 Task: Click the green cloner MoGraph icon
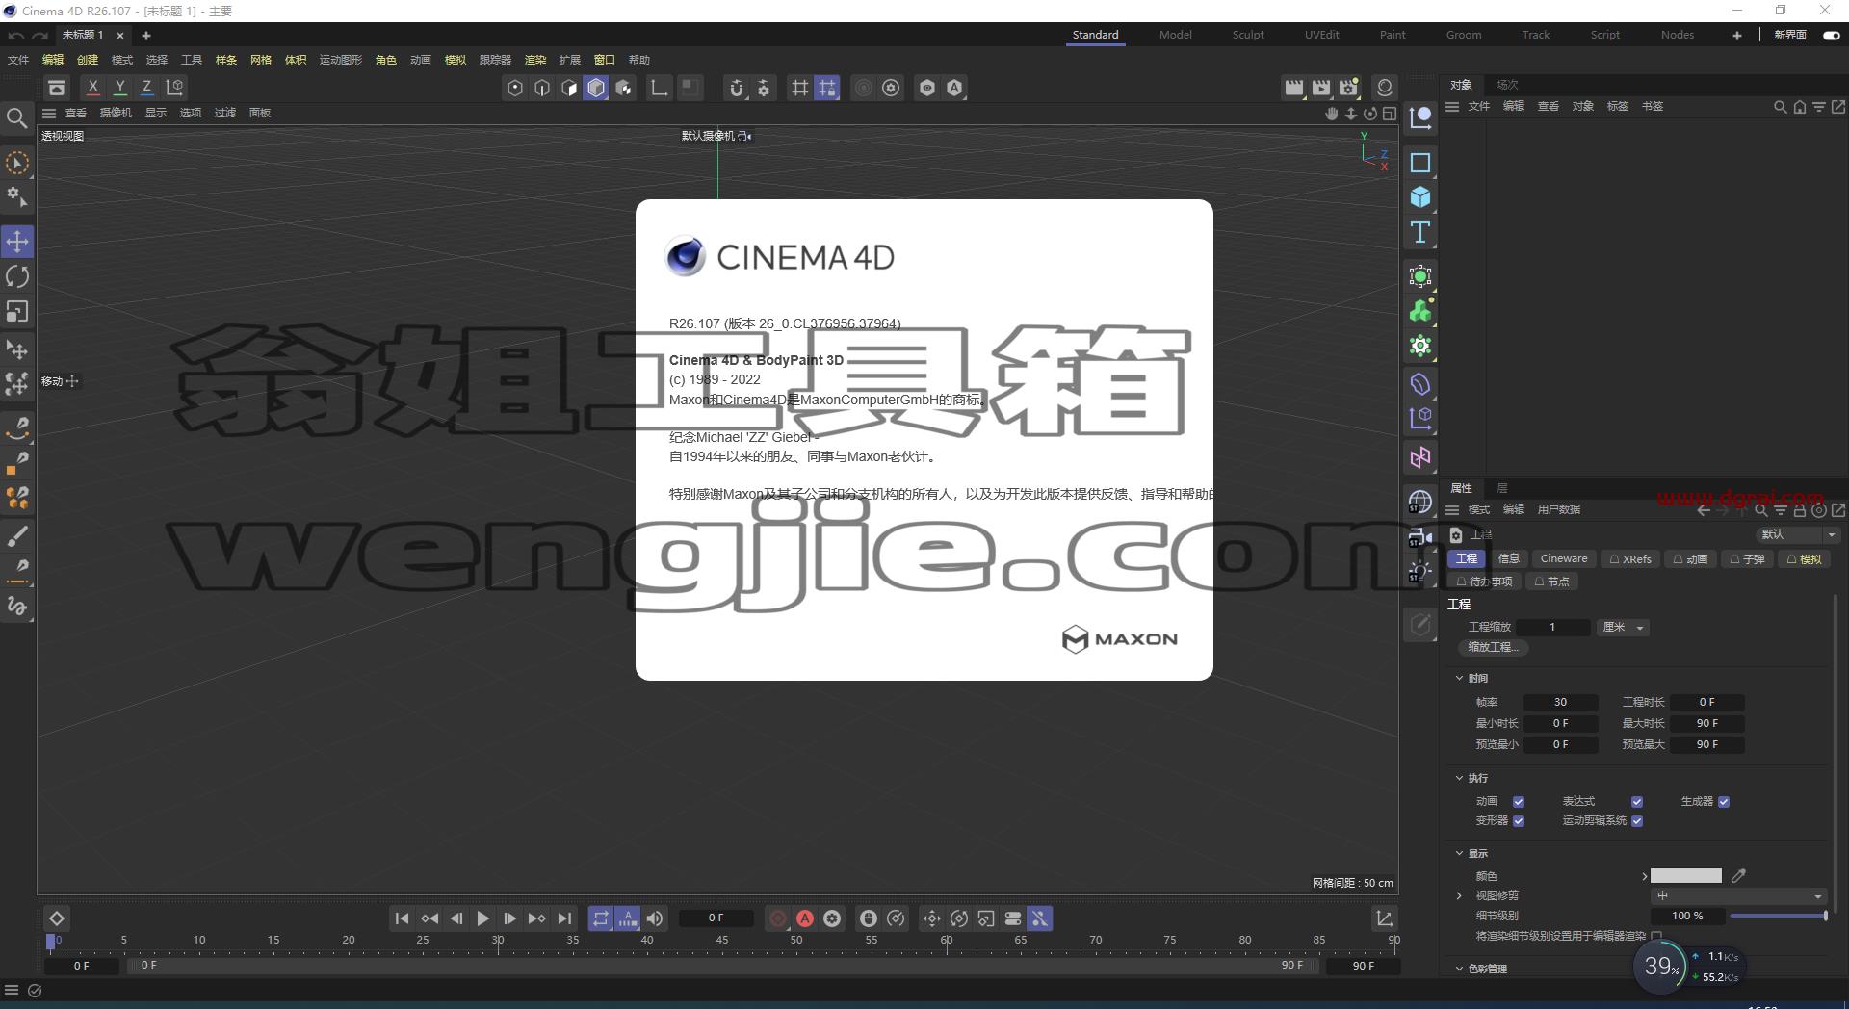[x=1420, y=311]
